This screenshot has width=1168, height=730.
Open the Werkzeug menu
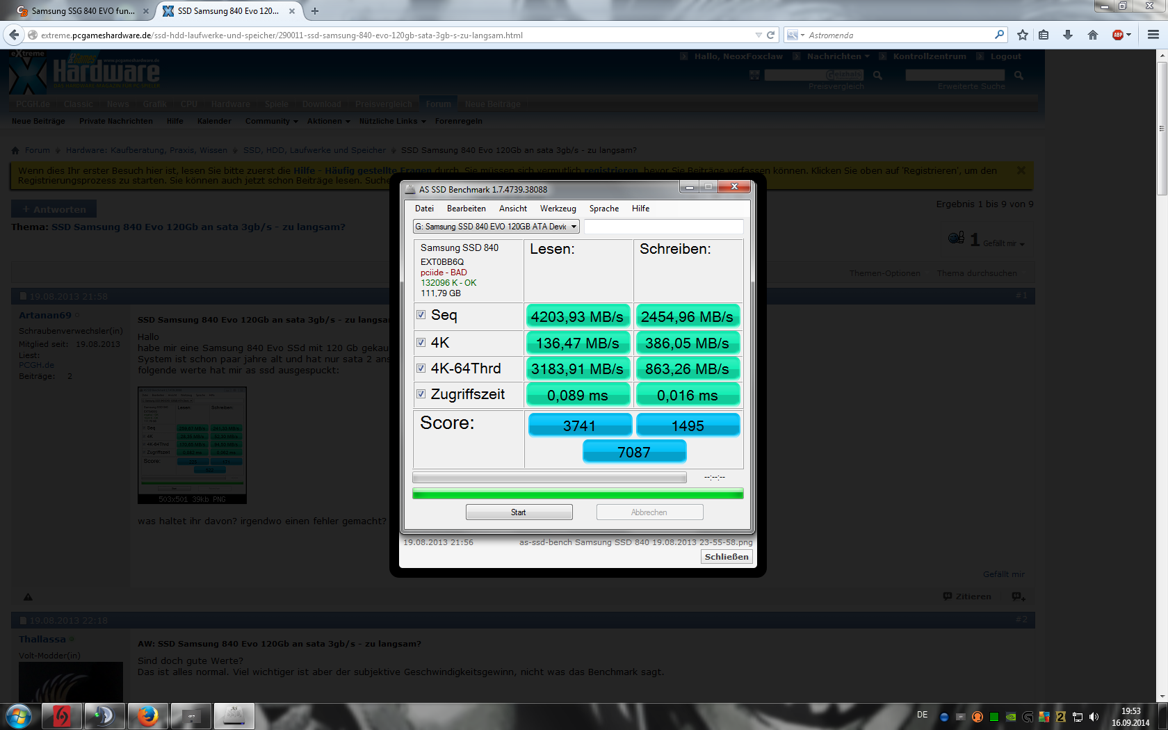(x=558, y=209)
